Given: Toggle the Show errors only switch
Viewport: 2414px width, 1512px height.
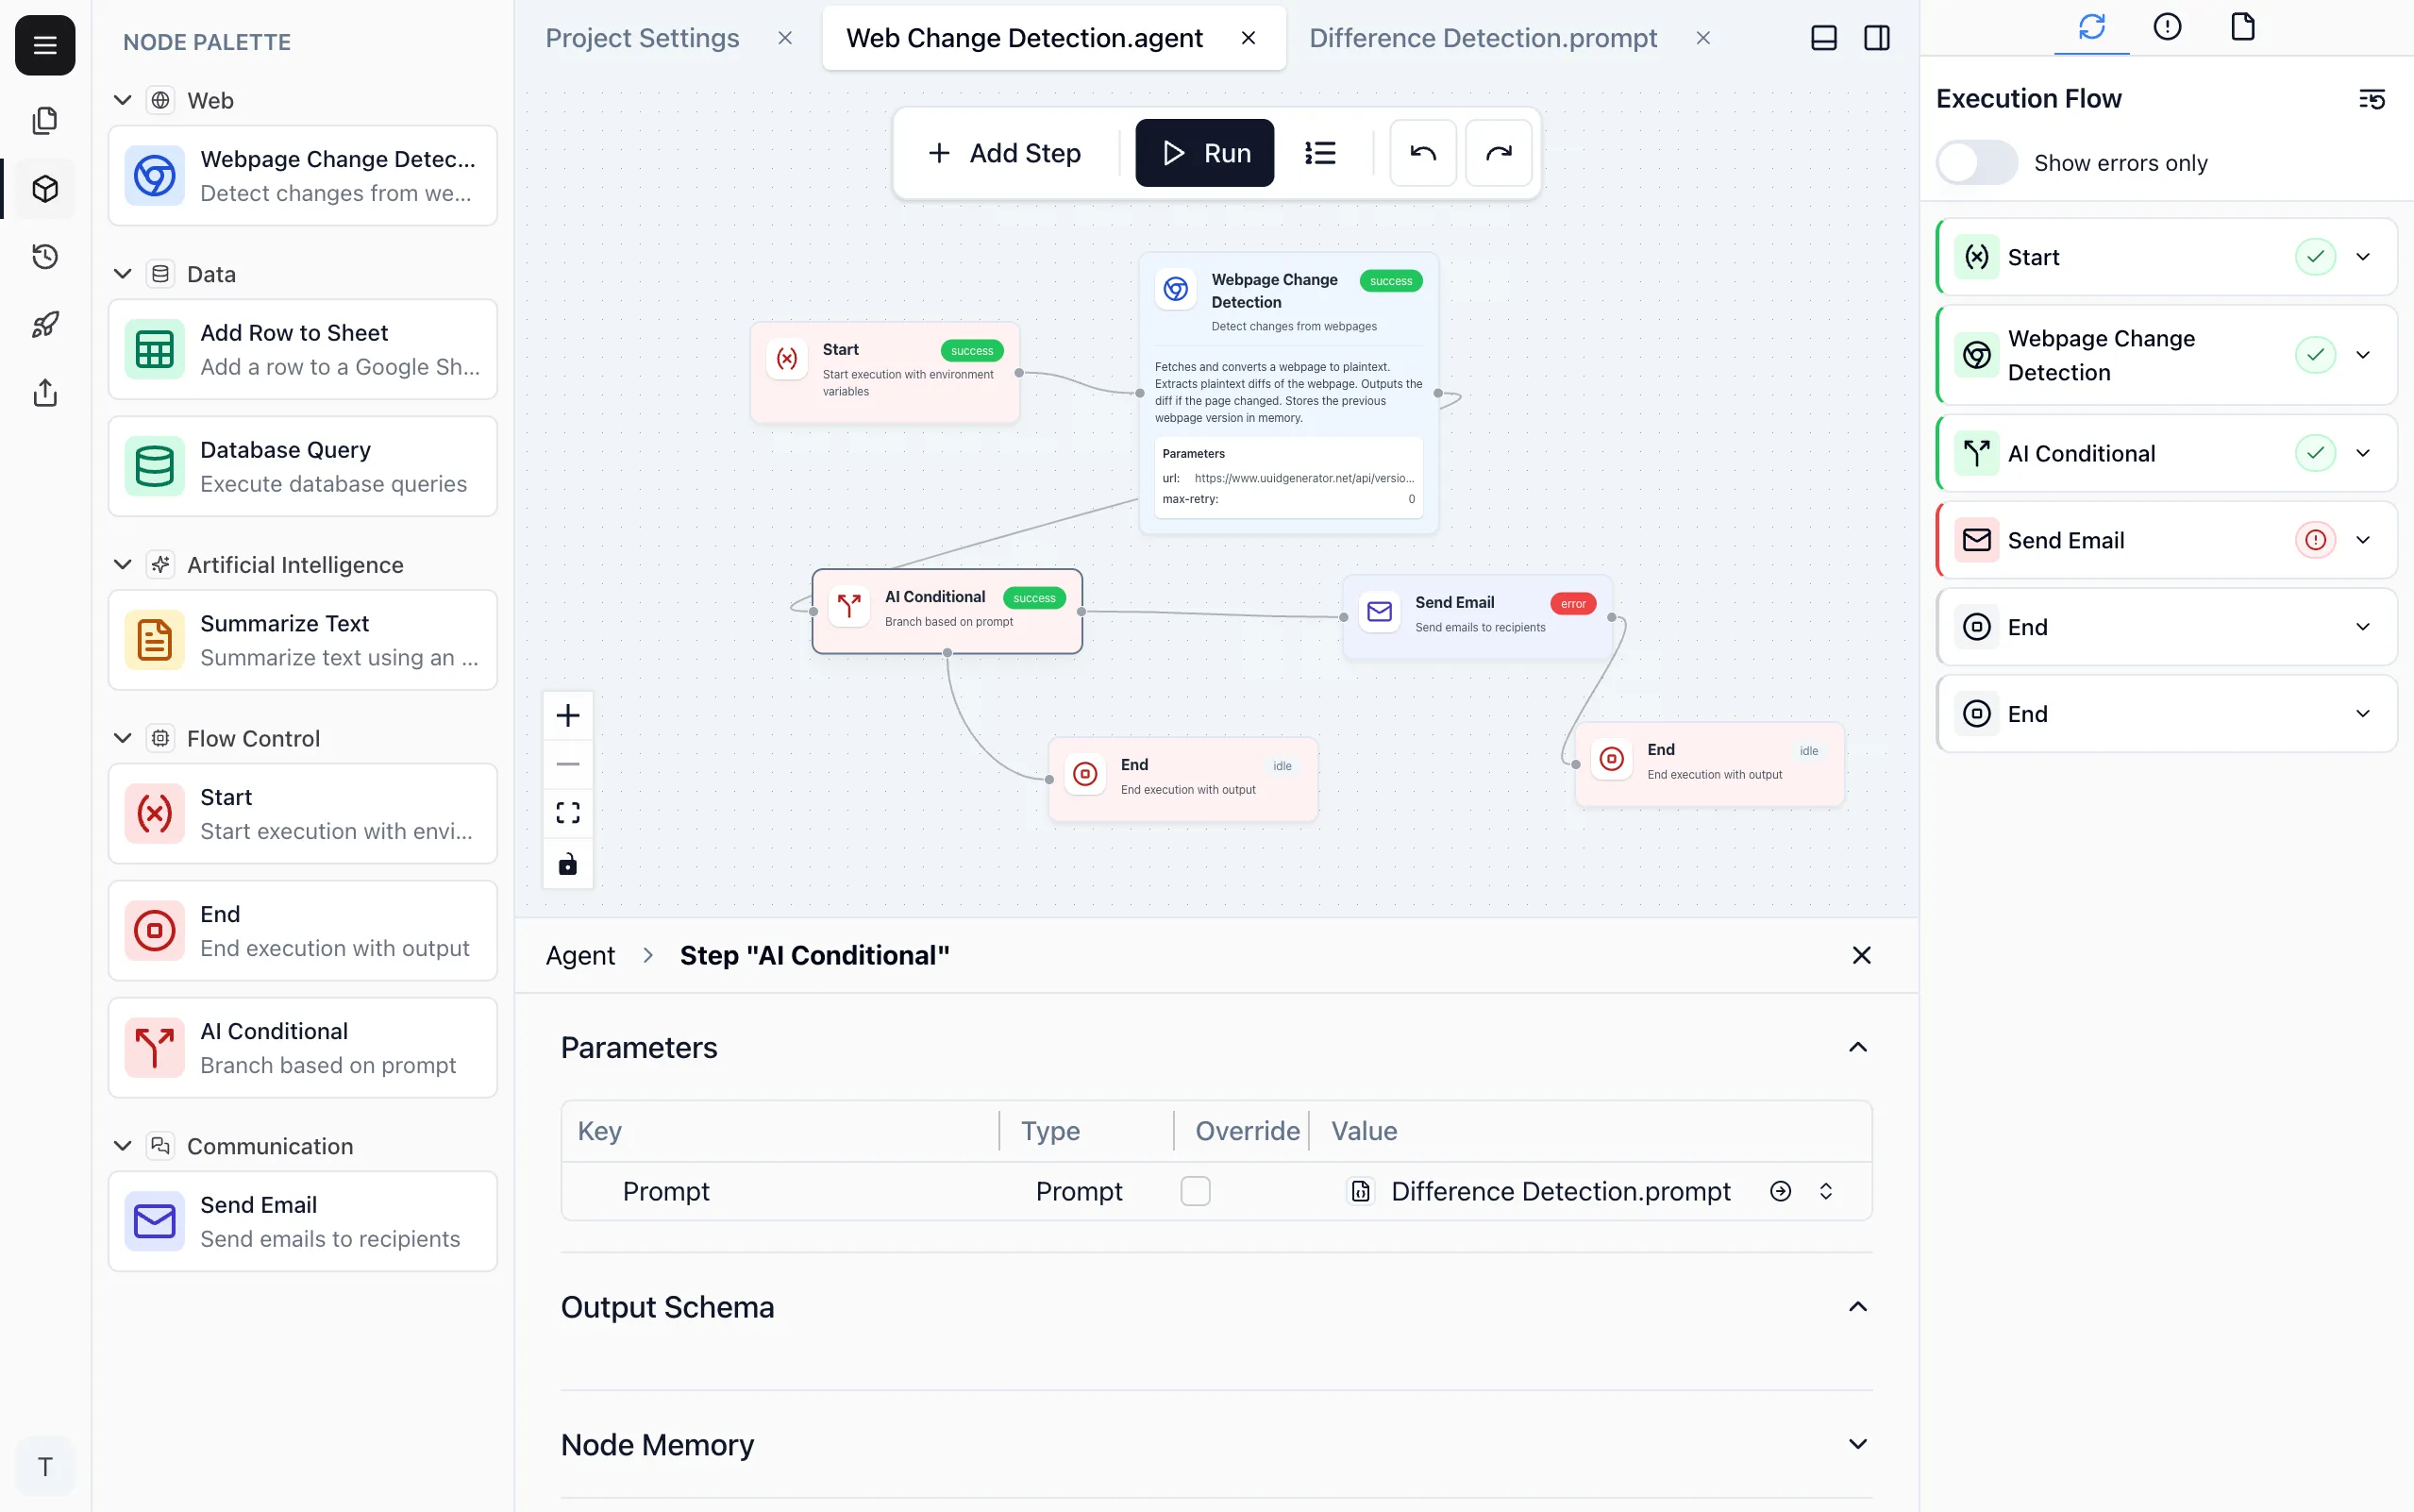Looking at the screenshot, I should (1976, 163).
